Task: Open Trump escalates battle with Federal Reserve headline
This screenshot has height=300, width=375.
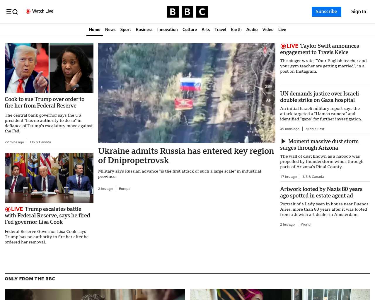Action: (47, 216)
